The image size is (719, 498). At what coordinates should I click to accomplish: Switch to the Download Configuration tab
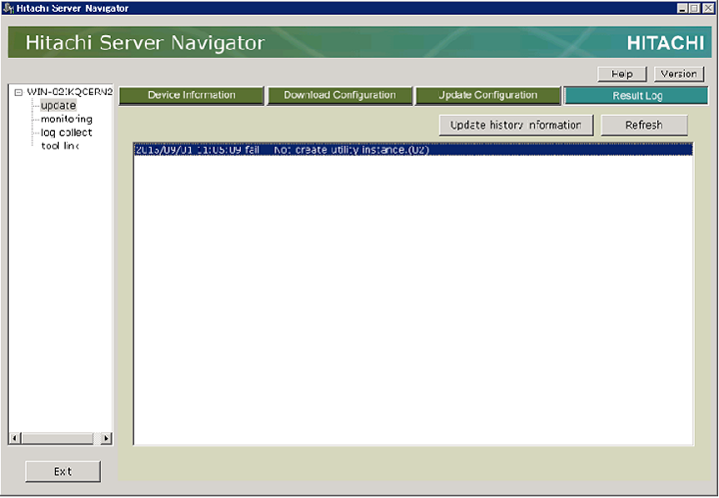tap(340, 95)
